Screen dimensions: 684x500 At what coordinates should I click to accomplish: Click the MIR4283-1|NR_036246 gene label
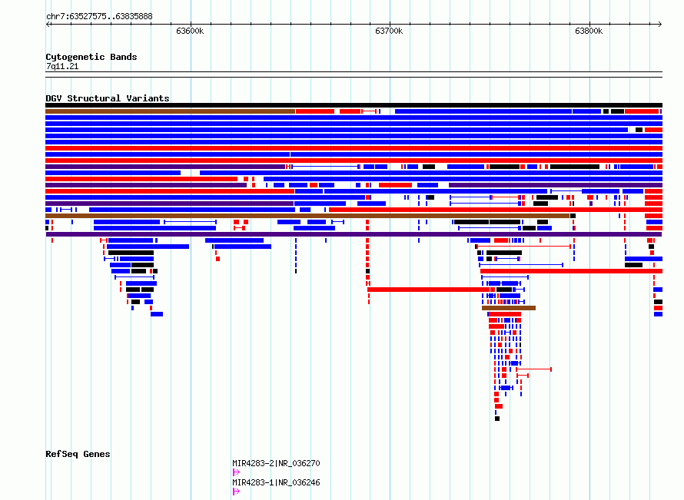(x=276, y=482)
